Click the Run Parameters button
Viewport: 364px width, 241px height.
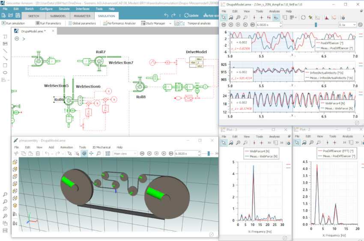(x=48, y=23)
